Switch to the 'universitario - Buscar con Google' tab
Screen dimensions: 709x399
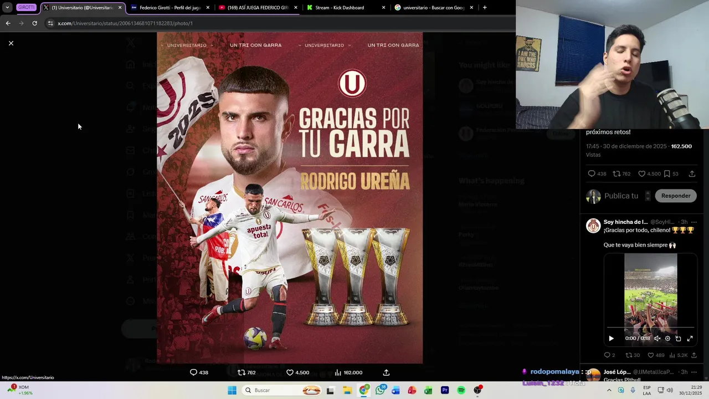pos(434,8)
